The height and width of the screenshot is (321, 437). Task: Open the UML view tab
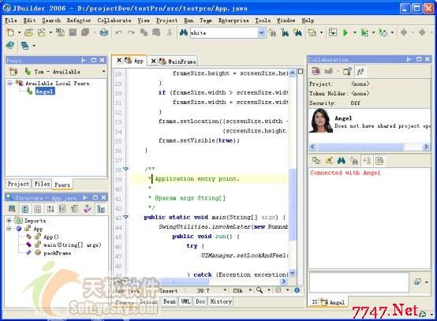pos(185,301)
